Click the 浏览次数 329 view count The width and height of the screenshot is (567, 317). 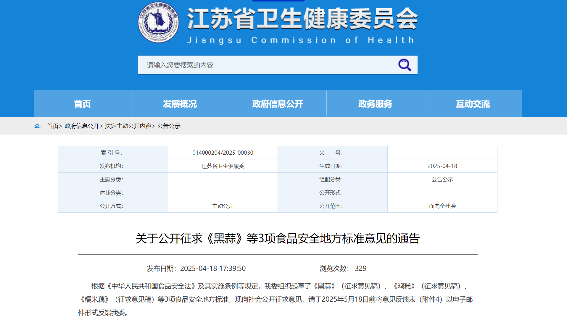pos(343,268)
